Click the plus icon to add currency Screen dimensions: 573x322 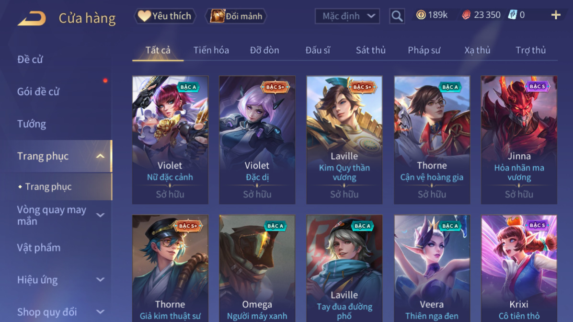[556, 15]
